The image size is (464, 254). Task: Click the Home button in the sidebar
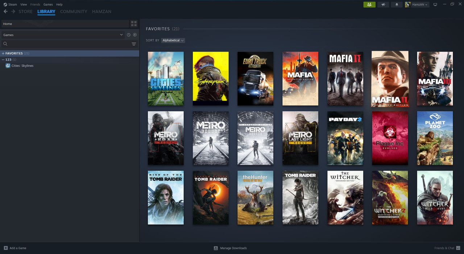65,24
